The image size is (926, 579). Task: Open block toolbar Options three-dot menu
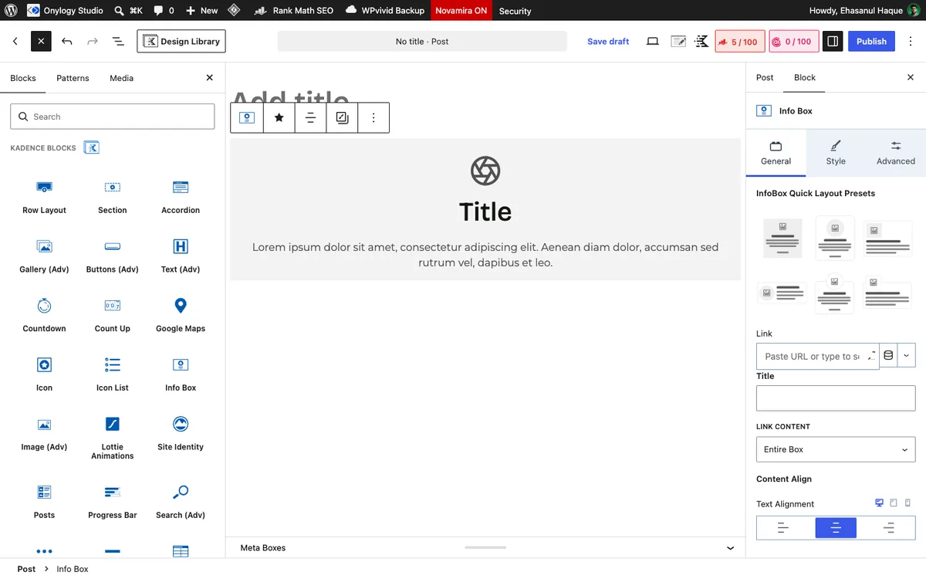click(373, 118)
